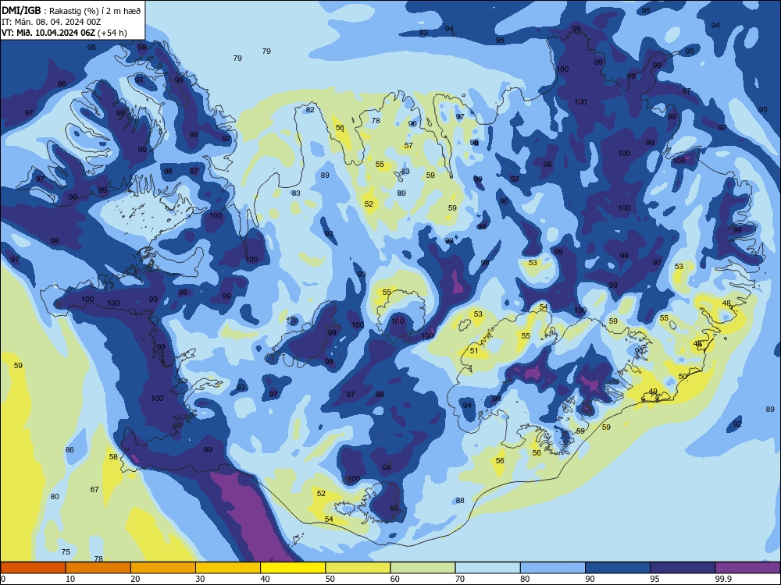Click the humidity value '90' in the east
Viewport: 781px width, 585px height.
pyautogui.click(x=639, y=350)
